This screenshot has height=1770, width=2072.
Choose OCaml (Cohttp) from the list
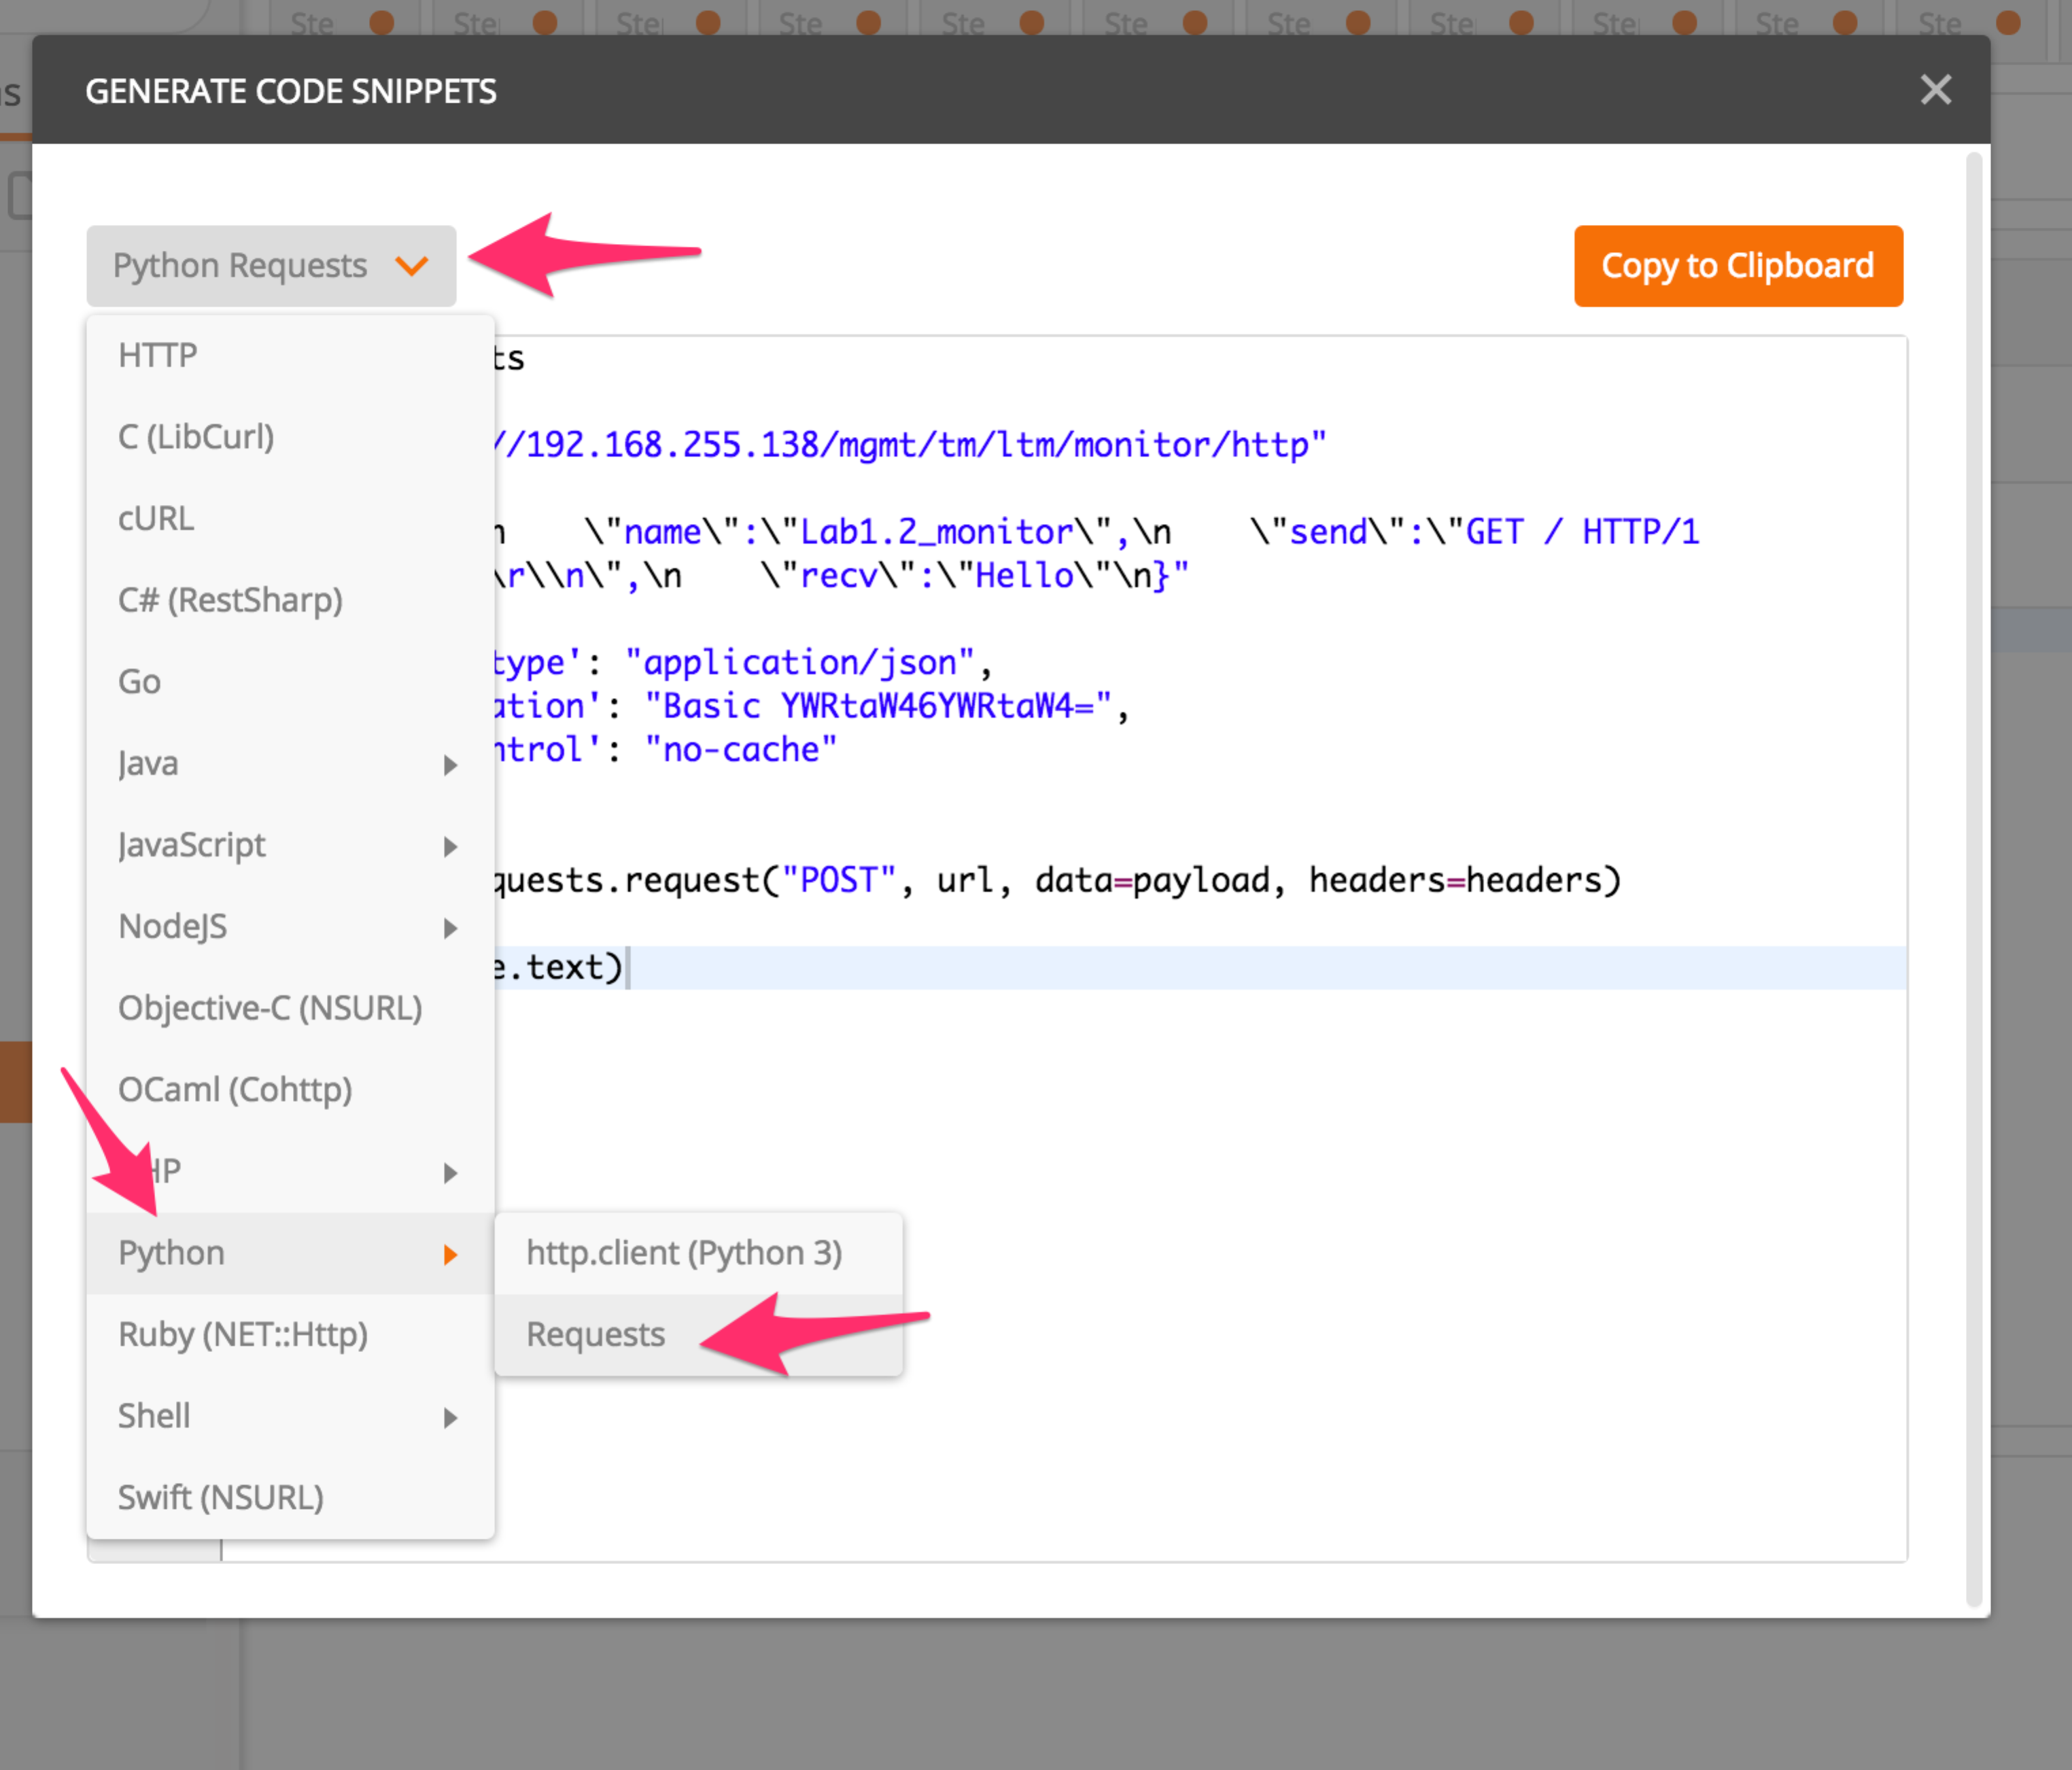click(x=290, y=1090)
